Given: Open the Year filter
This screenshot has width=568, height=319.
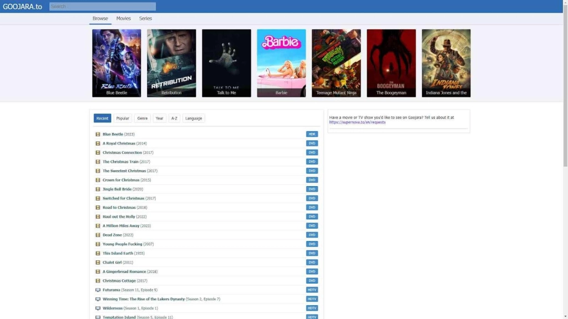Looking at the screenshot, I should [159, 118].
